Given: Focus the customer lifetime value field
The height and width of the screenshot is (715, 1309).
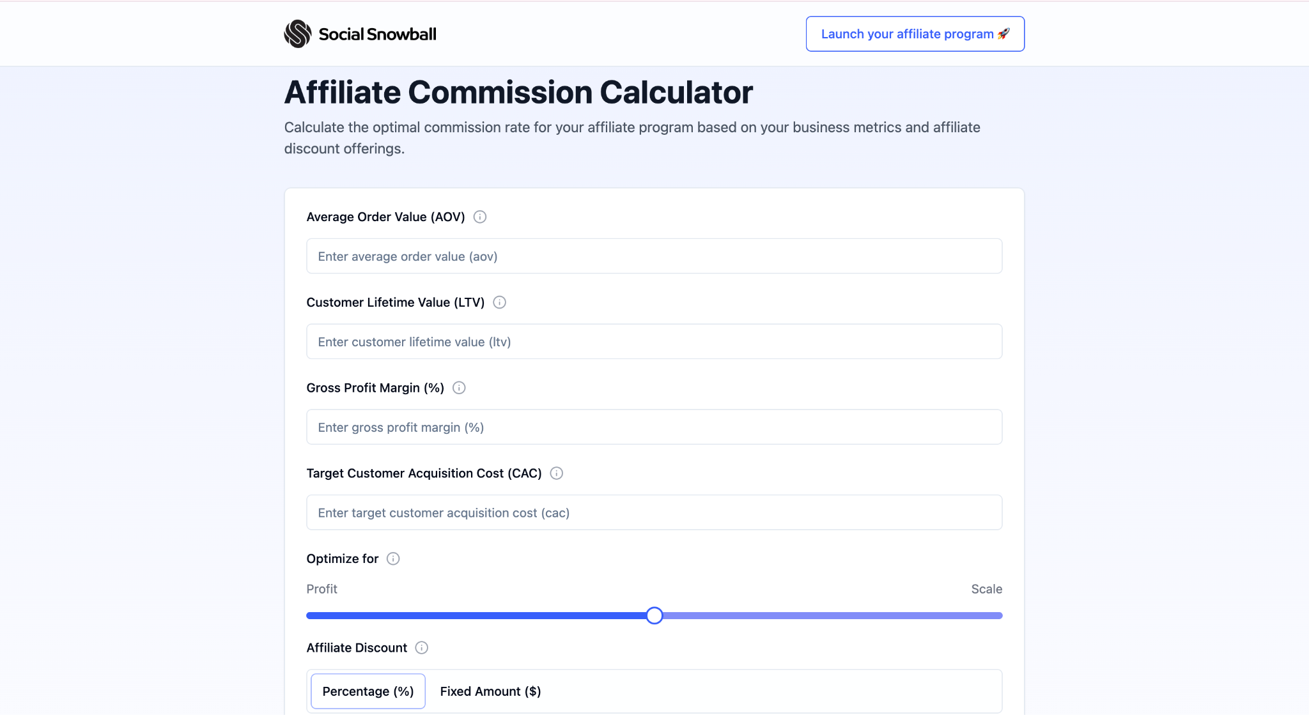Looking at the screenshot, I should [x=654, y=342].
